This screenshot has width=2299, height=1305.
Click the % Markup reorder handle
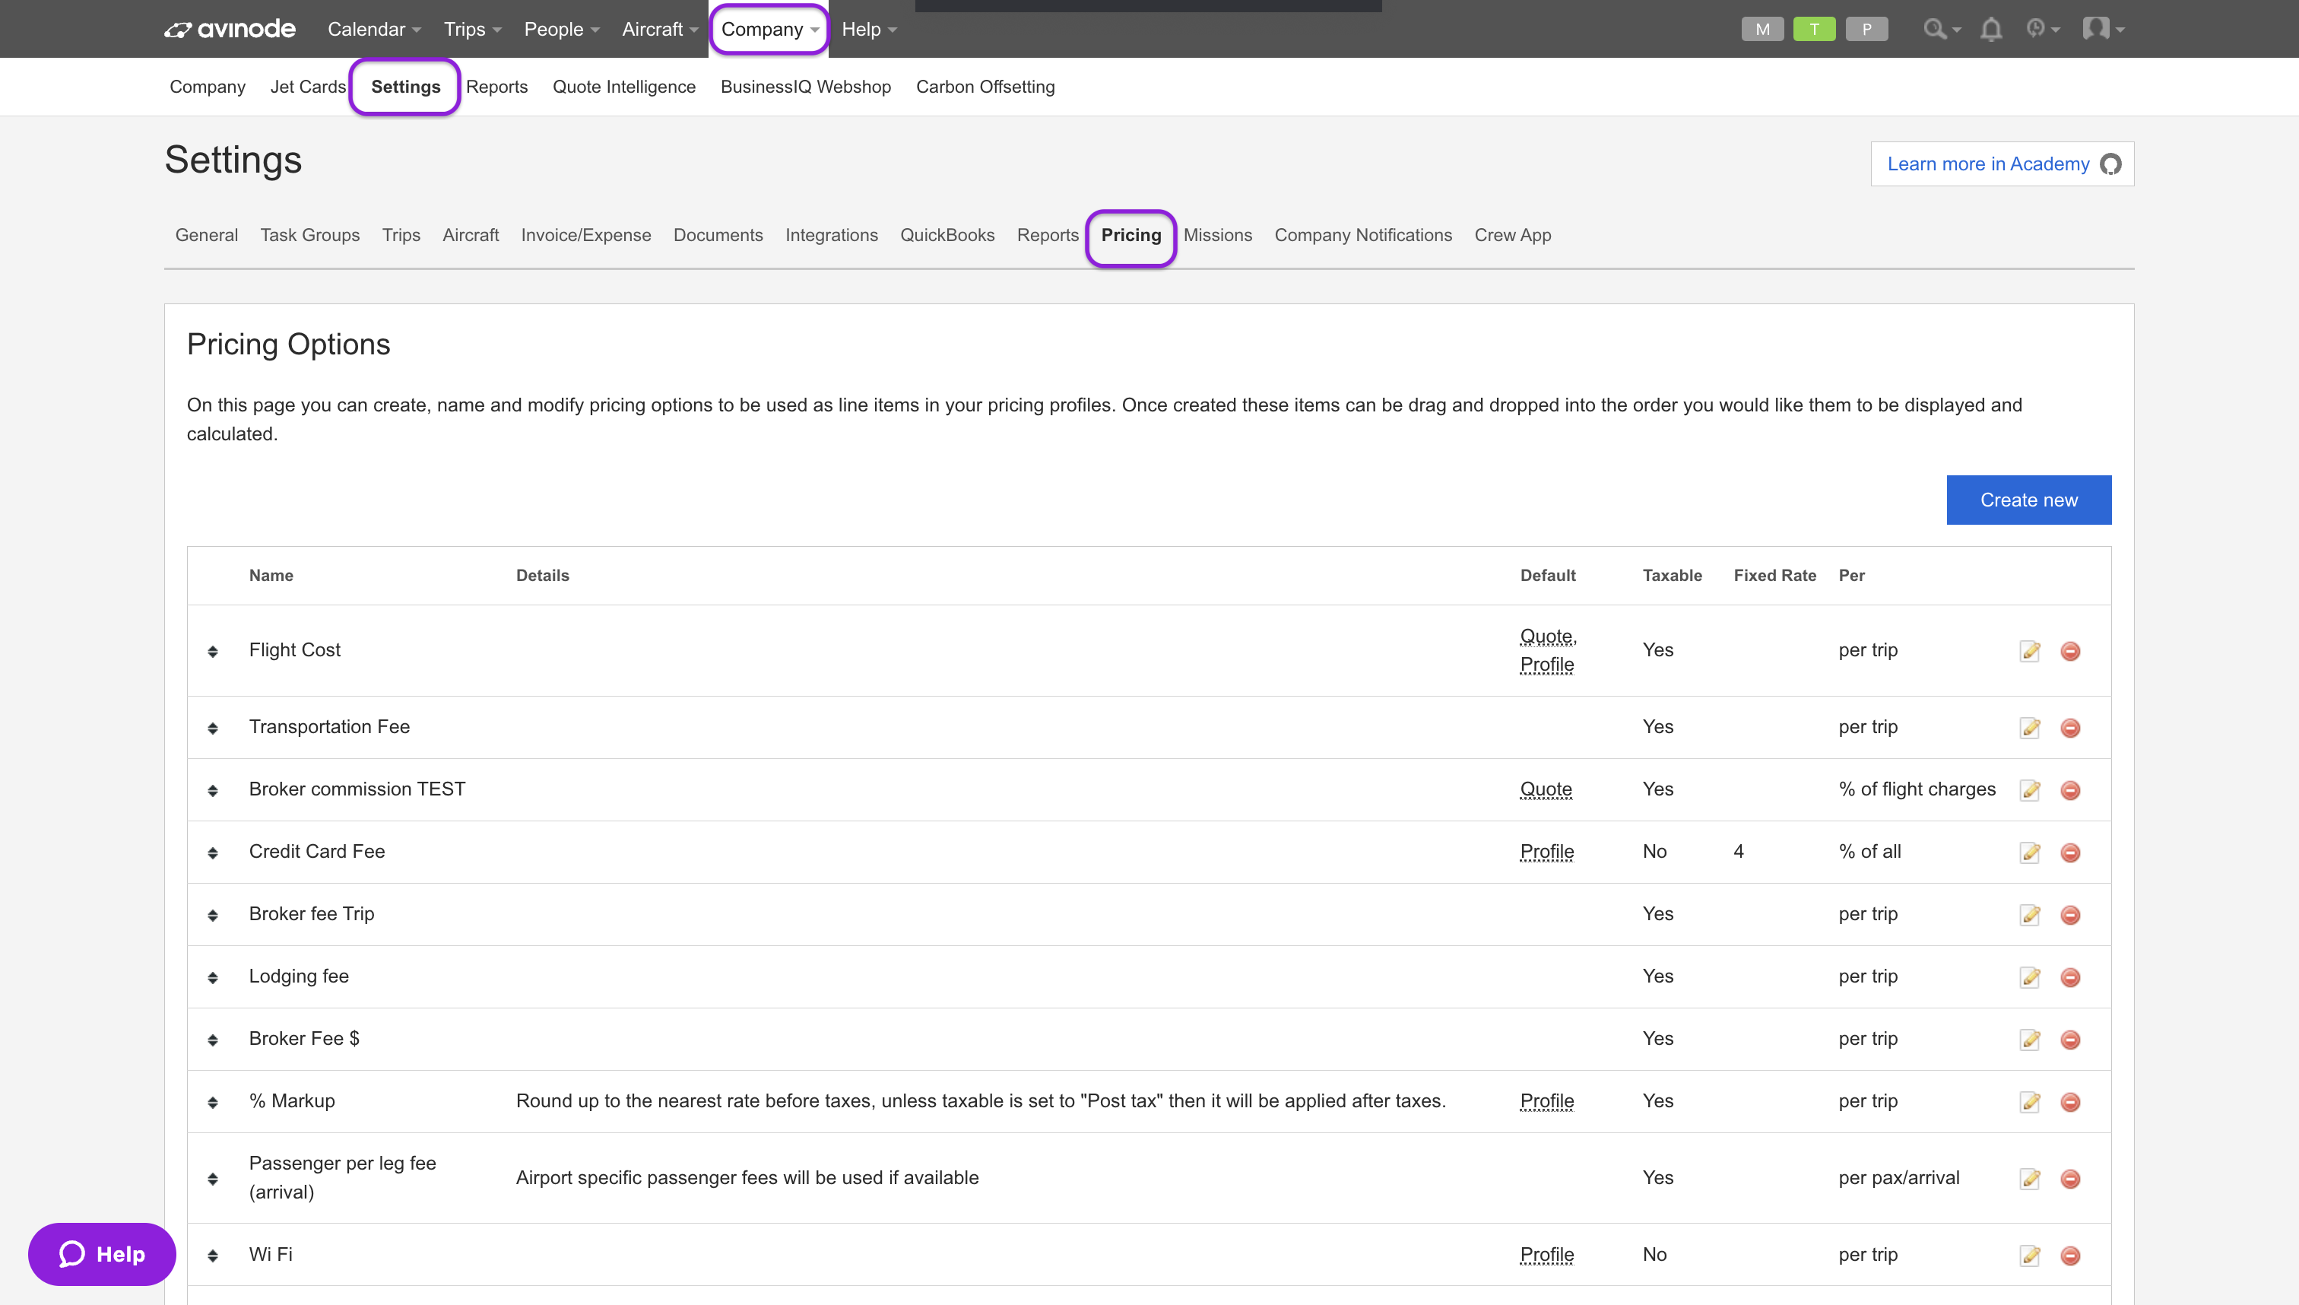212,1103
